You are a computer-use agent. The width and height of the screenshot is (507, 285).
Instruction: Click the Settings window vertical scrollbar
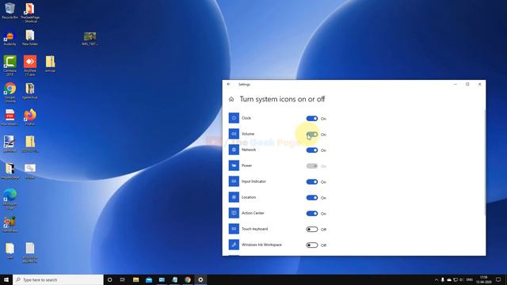pos(484,163)
